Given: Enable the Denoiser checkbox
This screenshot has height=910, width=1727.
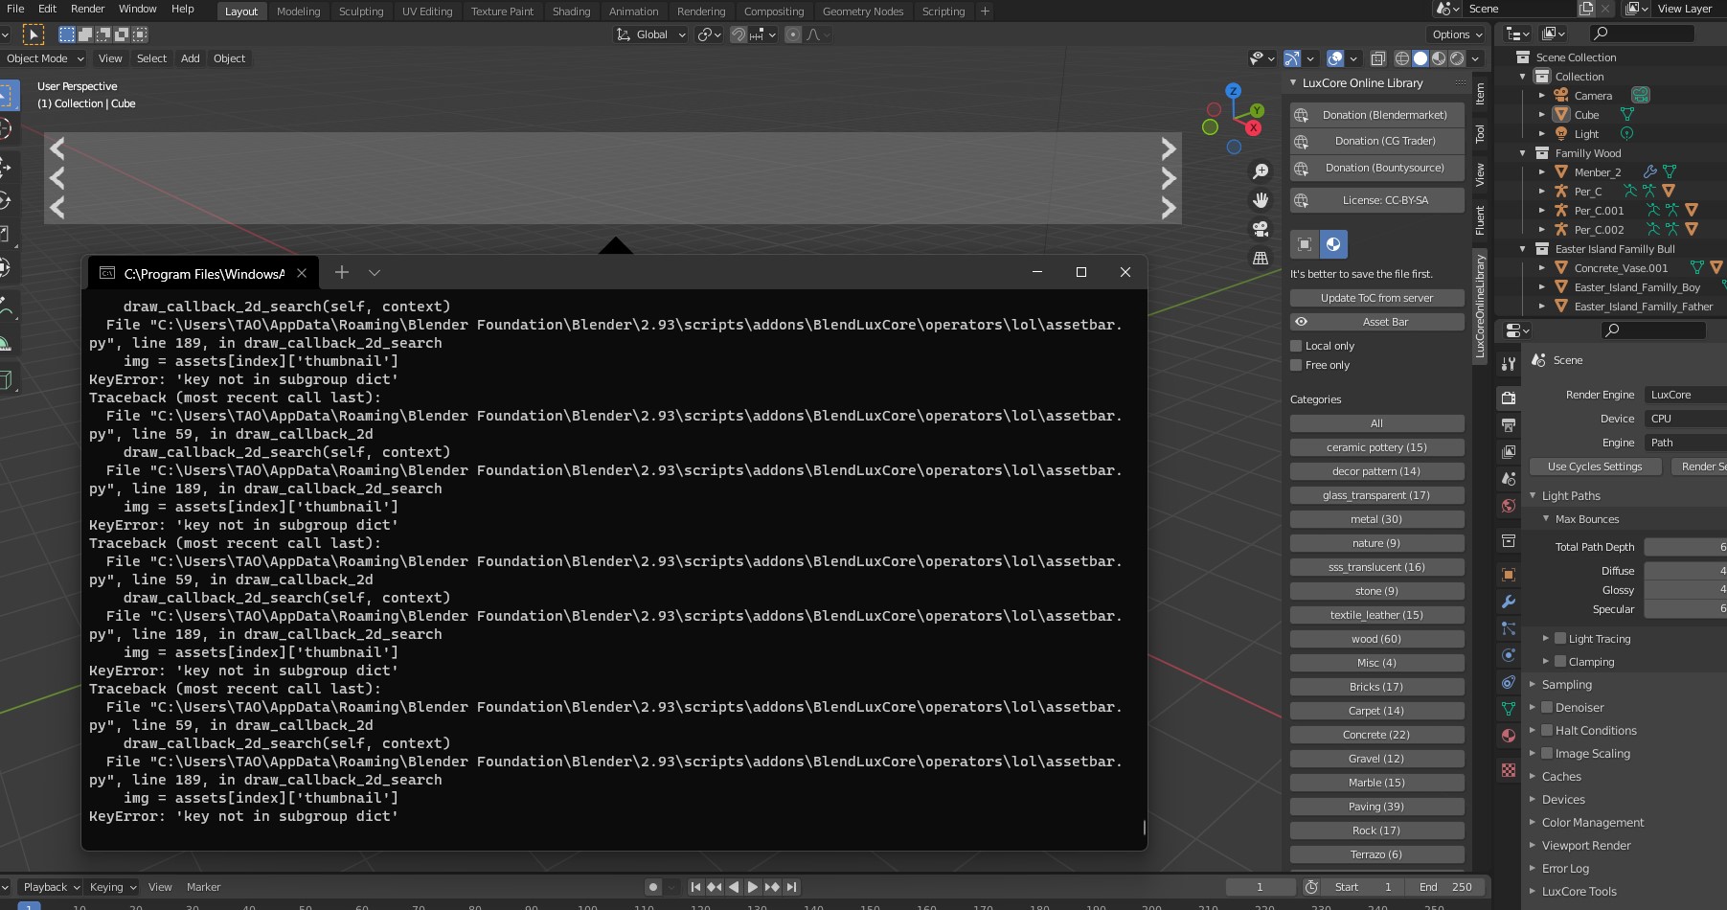Looking at the screenshot, I should point(1546,708).
